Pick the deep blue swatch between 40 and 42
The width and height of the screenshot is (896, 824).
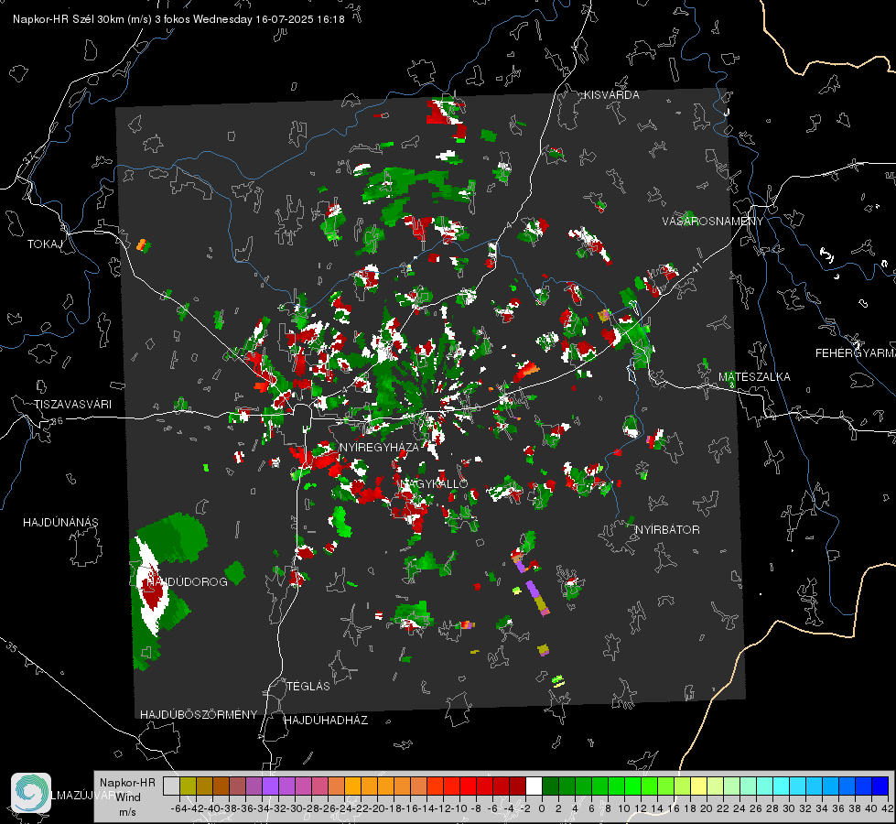(880, 786)
